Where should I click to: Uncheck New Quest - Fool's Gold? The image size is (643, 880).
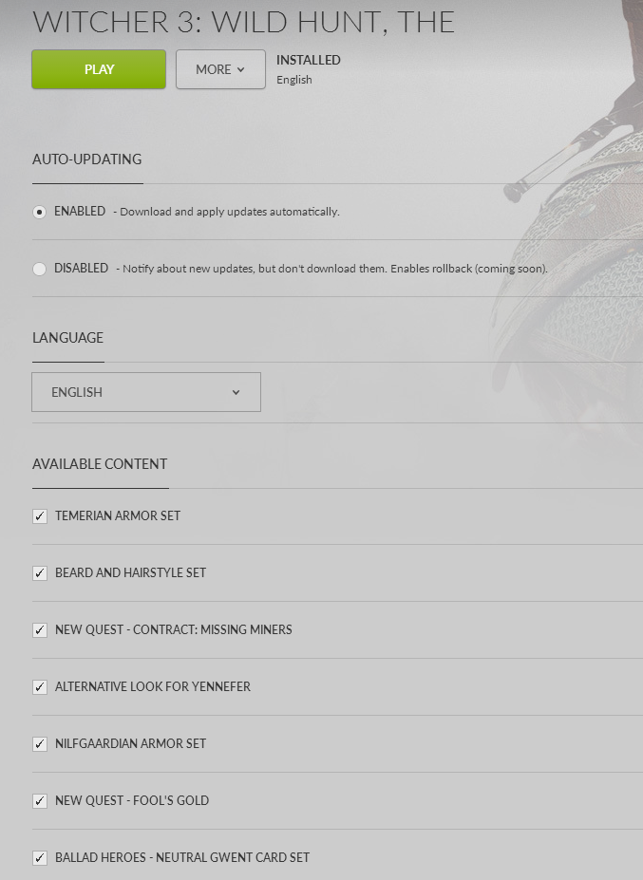(40, 801)
